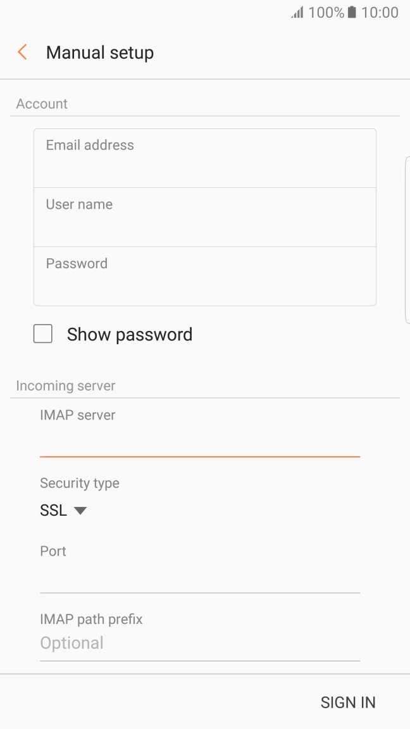
Task: Focus the Email address input field
Action: pyautogui.click(x=205, y=157)
